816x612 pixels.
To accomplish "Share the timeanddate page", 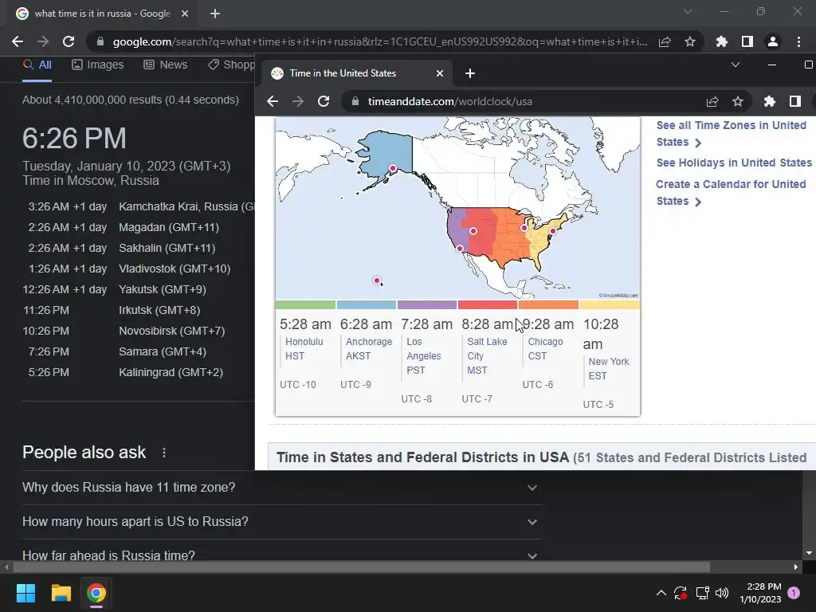I will (712, 101).
